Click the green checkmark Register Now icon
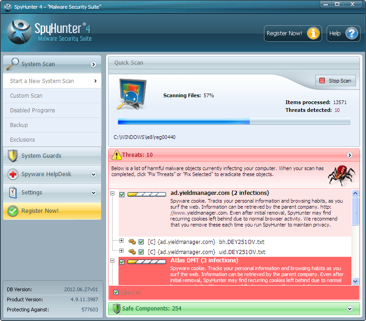Screen dimensions: 366x321 click(13, 211)
